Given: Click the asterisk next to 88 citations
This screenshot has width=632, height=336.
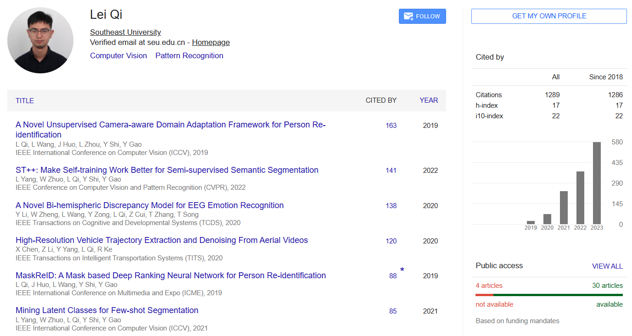Looking at the screenshot, I should point(402,270).
